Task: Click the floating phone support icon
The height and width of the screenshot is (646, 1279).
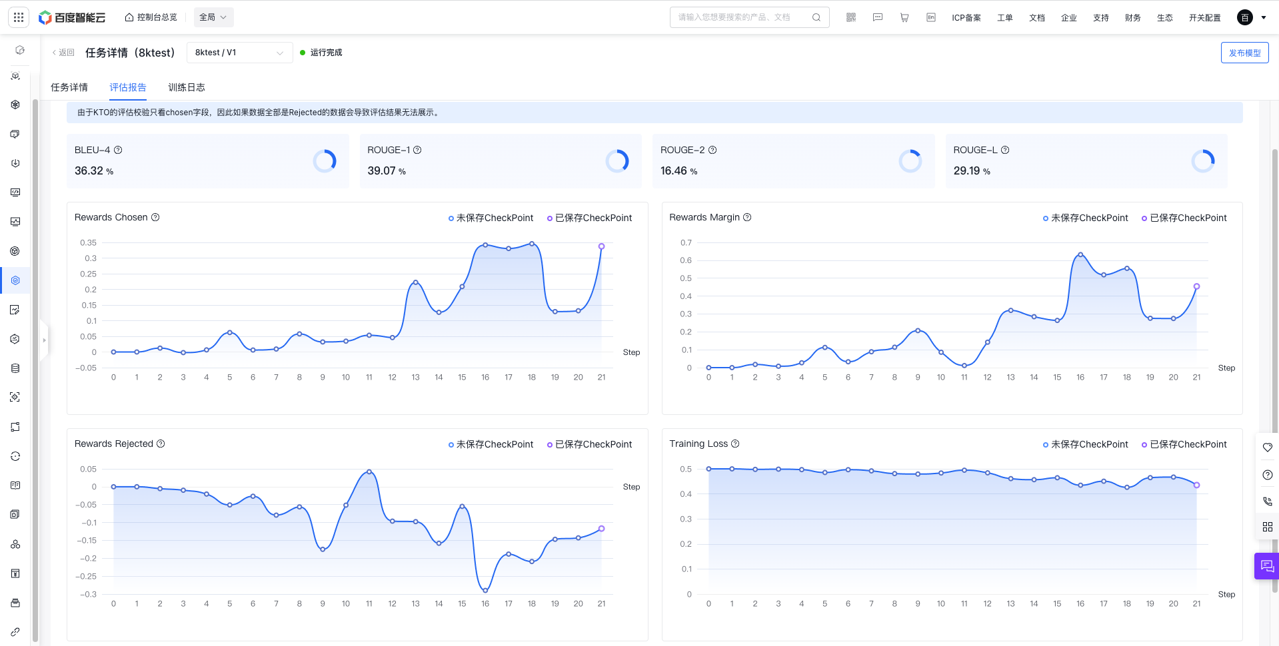Action: [1268, 501]
